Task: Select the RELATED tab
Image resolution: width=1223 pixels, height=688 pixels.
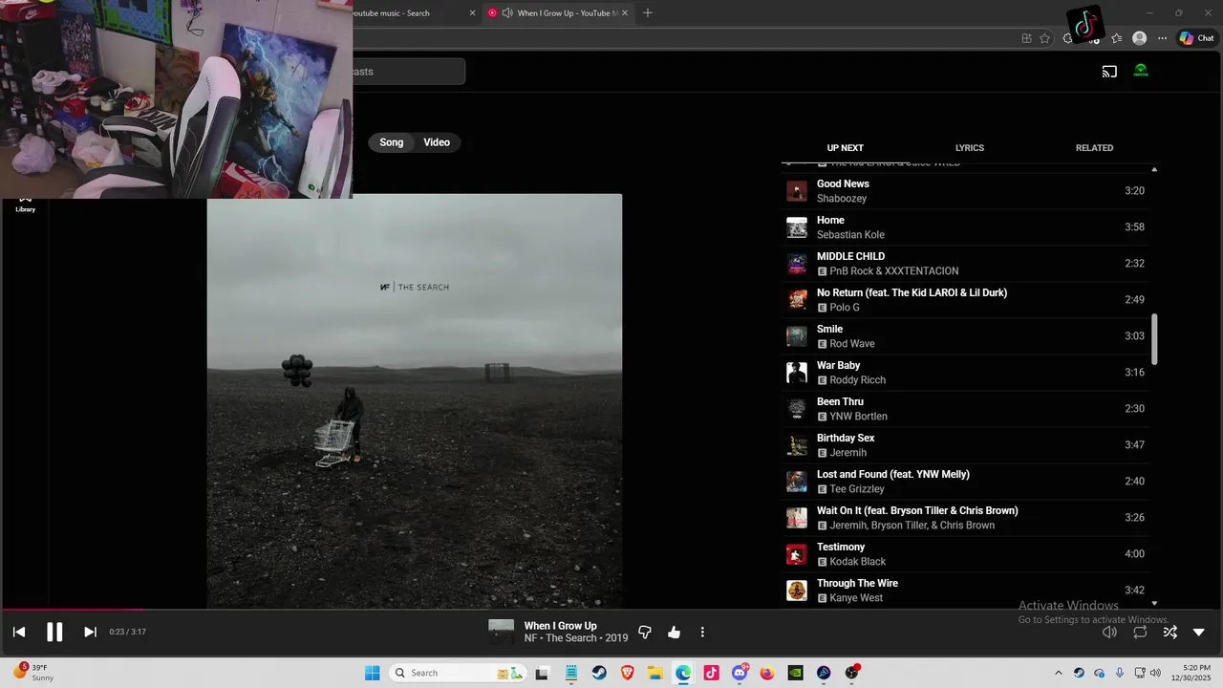Action: point(1094,148)
